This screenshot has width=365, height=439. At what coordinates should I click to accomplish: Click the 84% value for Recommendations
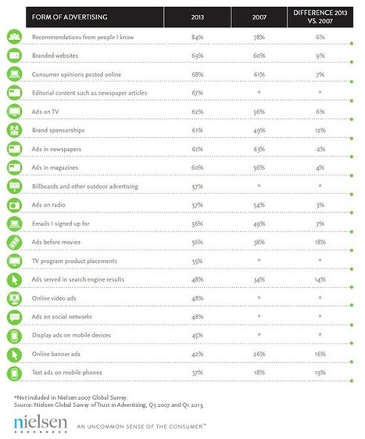pyautogui.click(x=198, y=37)
